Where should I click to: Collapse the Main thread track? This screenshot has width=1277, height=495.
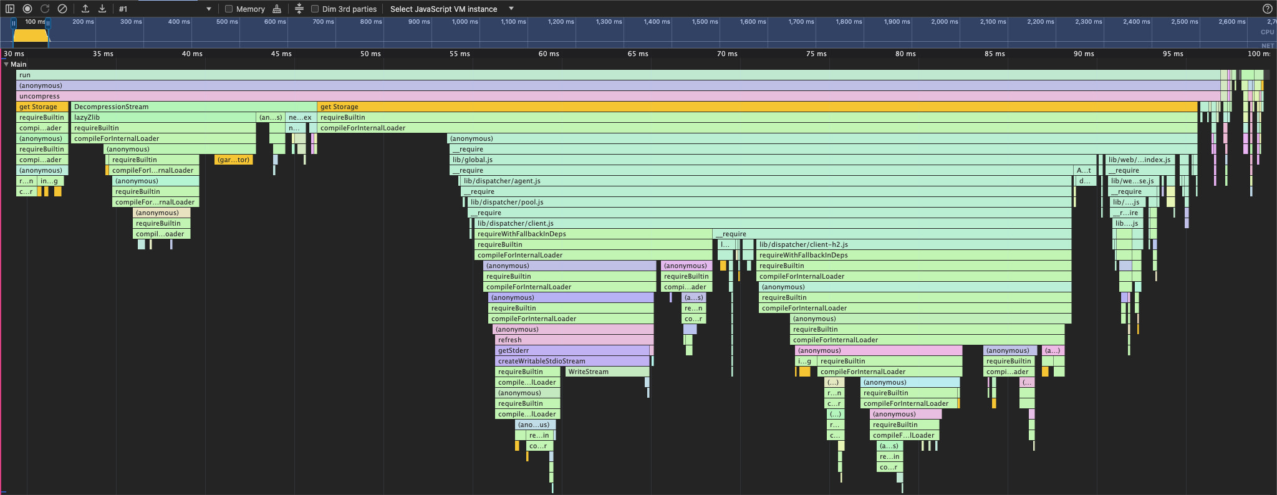[x=6, y=64]
